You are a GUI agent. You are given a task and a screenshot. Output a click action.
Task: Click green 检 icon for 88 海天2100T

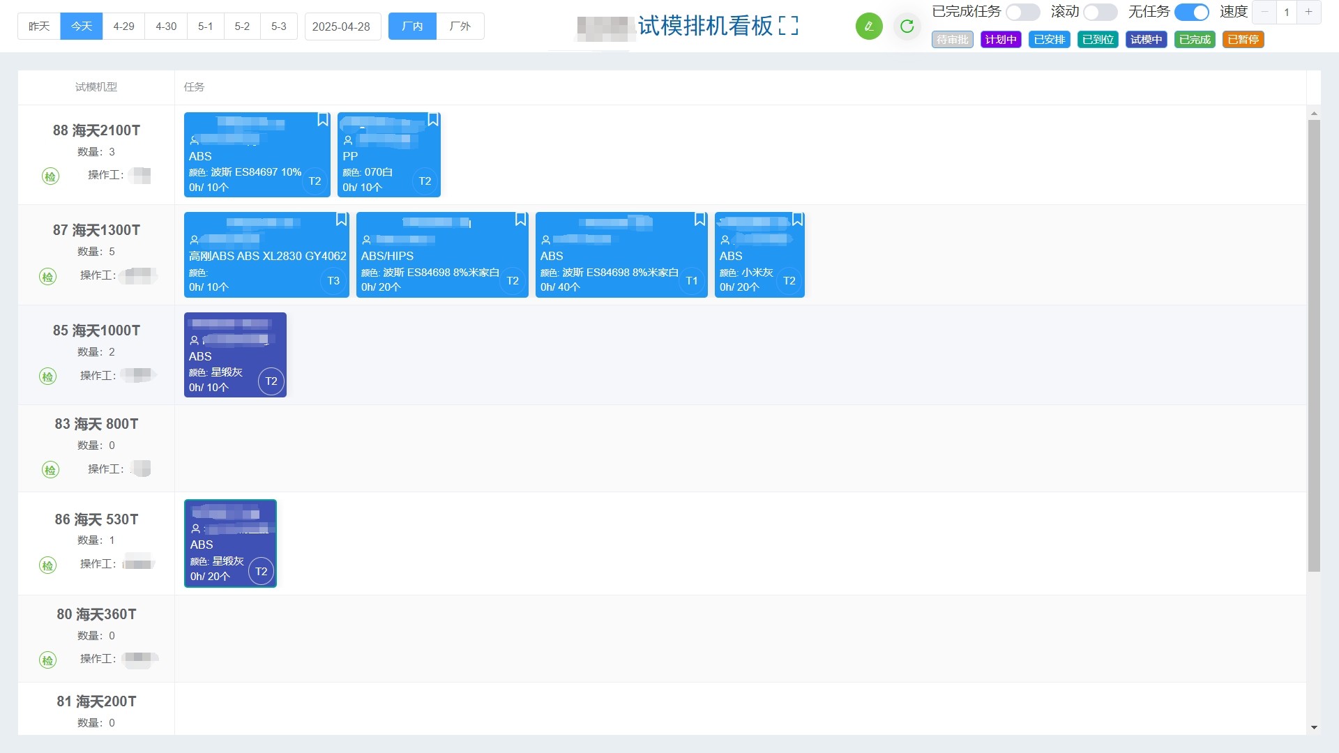coord(50,176)
